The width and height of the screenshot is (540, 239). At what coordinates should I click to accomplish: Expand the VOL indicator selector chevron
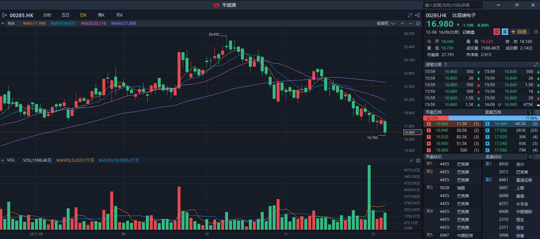pos(3,160)
